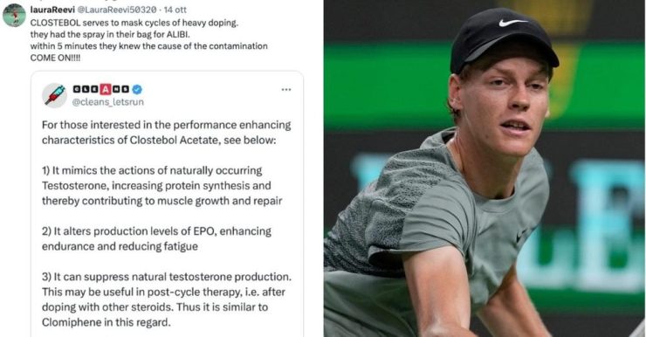Open lauraReevi's profile avatar

pos(14,16)
